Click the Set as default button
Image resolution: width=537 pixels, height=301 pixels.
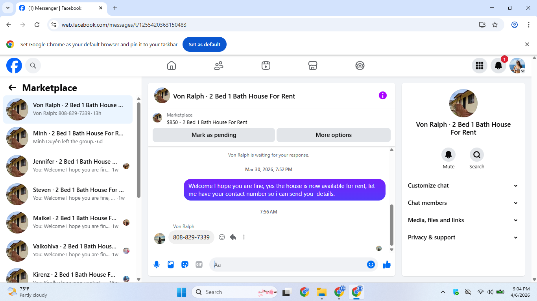[205, 44]
